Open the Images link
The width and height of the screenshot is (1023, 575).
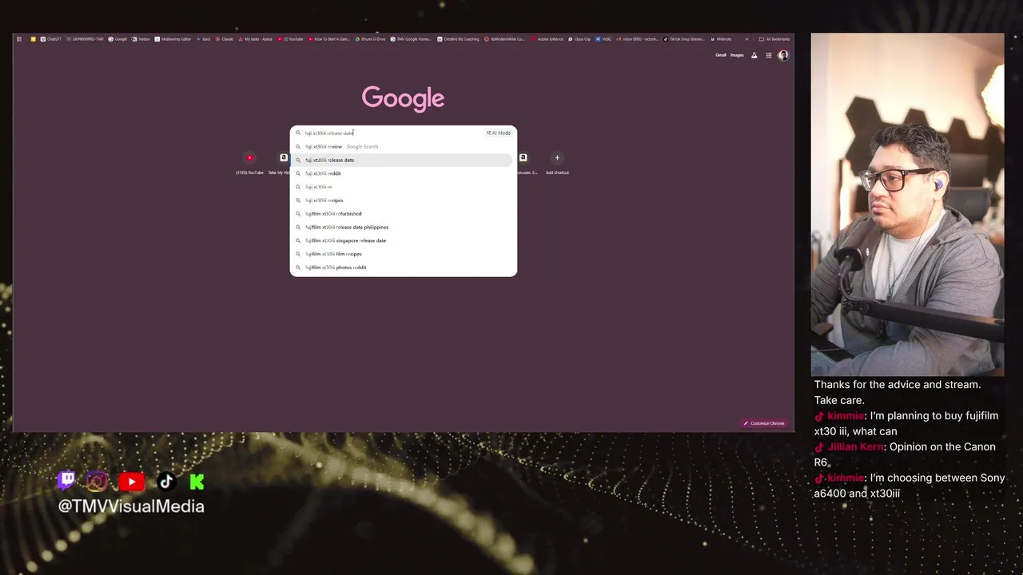(737, 55)
